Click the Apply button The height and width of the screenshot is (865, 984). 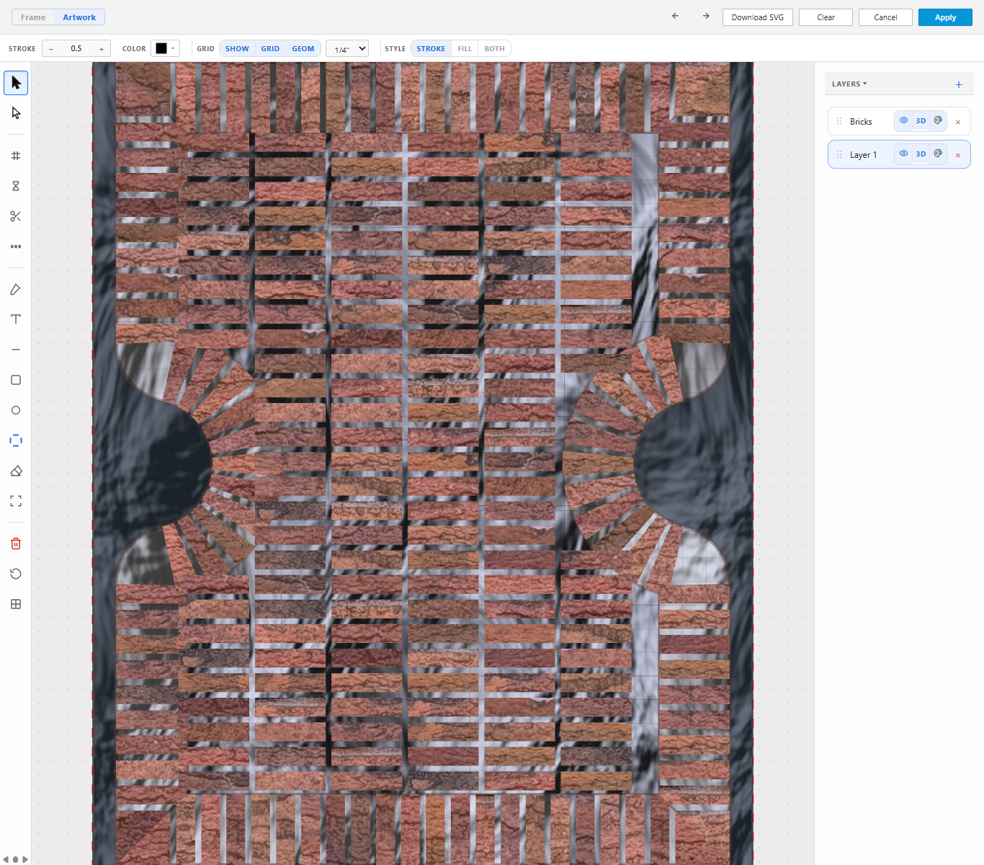tap(945, 17)
